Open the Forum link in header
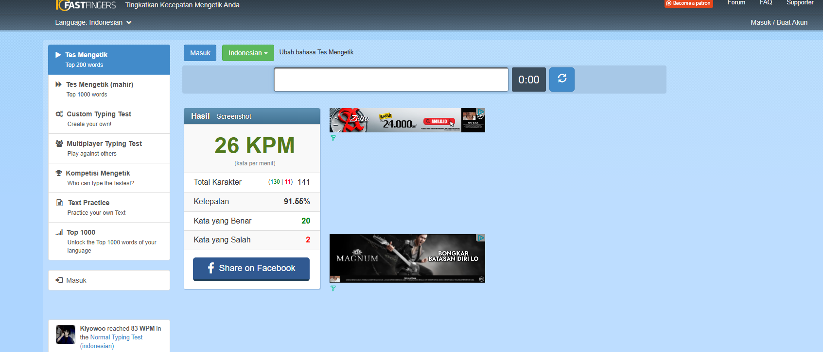Image resolution: width=823 pixels, height=352 pixels. click(736, 3)
